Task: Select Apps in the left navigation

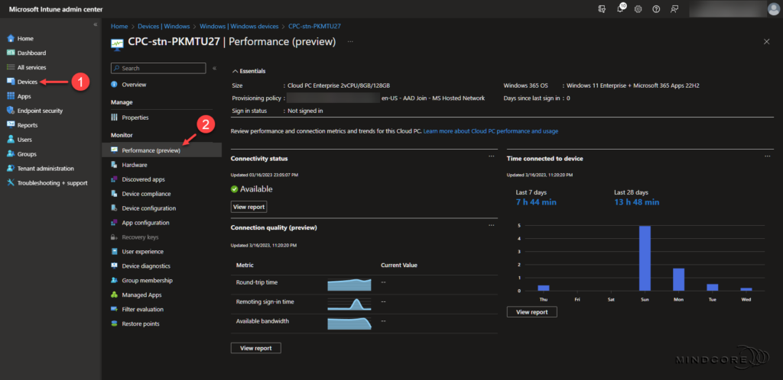Action: pos(24,96)
